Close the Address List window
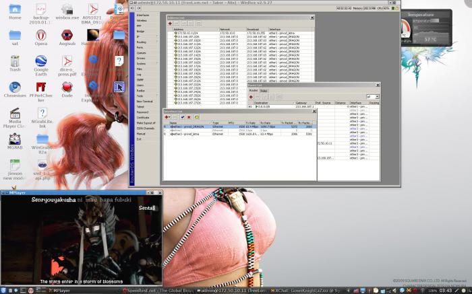 [312, 17]
